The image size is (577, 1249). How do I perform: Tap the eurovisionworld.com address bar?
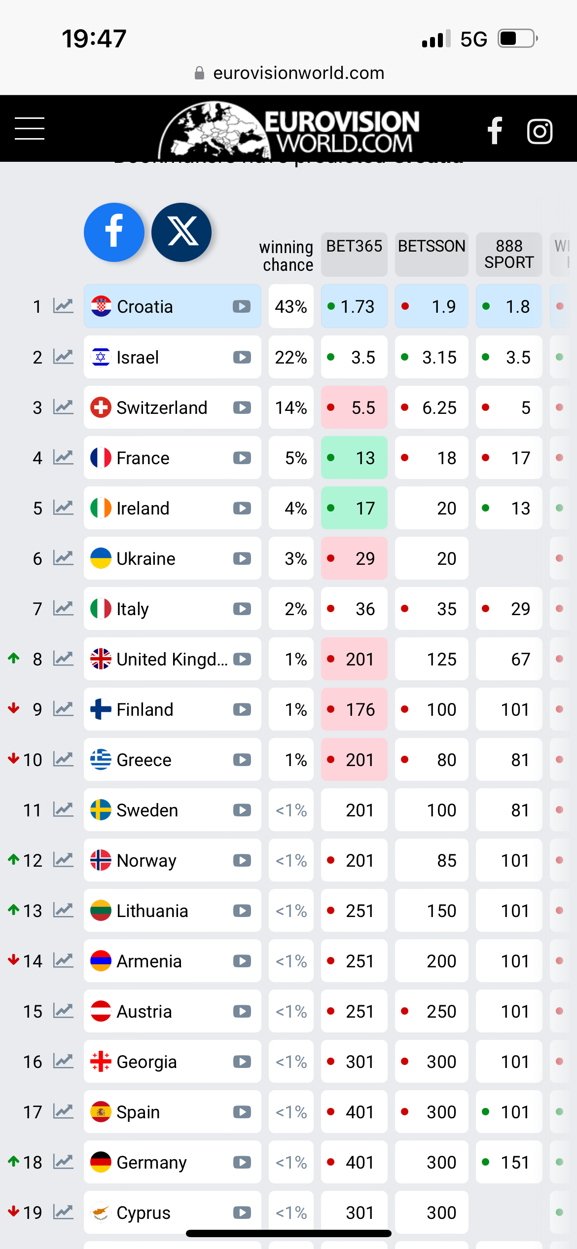point(289,73)
